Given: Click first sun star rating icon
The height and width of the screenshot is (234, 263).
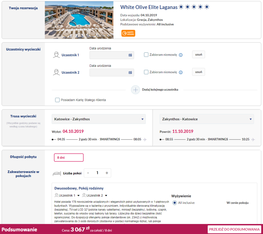Looking at the screenshot, I should point(181,7).
